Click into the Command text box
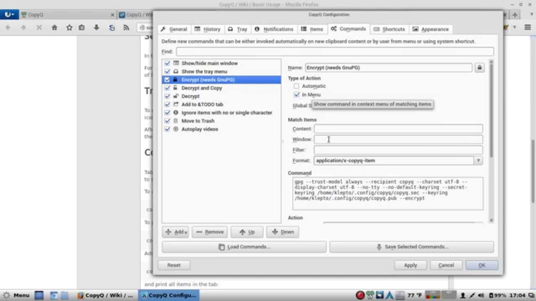 388,194
